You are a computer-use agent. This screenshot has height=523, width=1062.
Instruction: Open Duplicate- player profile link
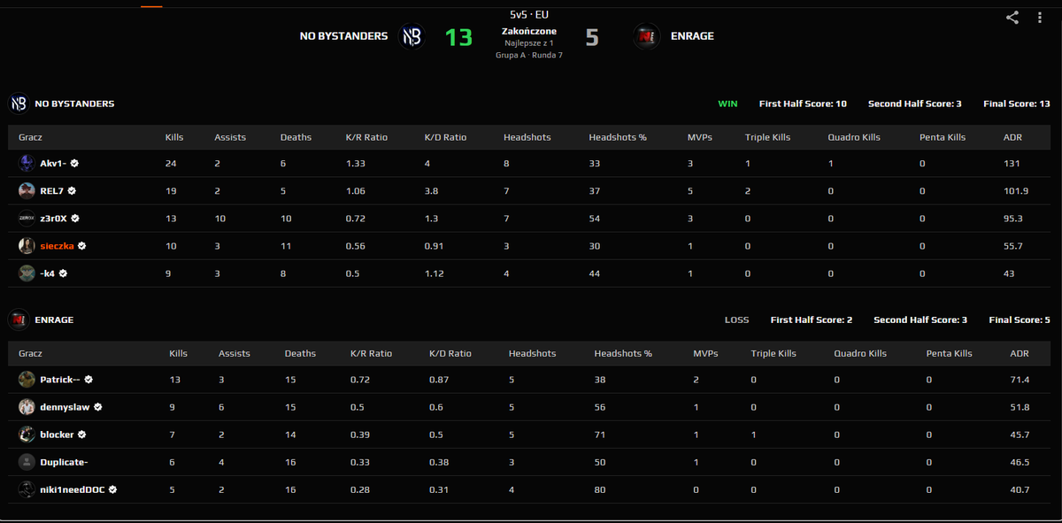[x=64, y=462]
